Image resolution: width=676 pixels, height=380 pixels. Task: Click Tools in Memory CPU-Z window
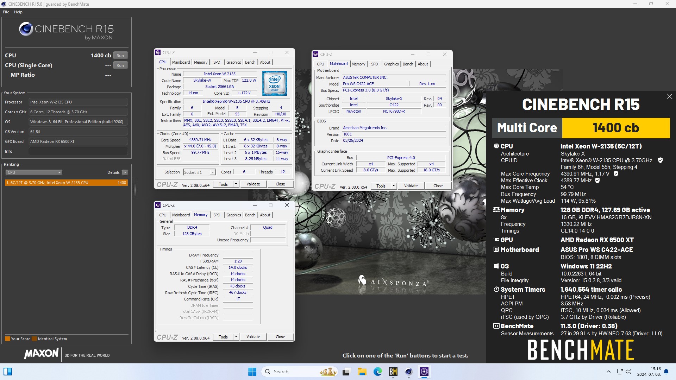point(223,337)
